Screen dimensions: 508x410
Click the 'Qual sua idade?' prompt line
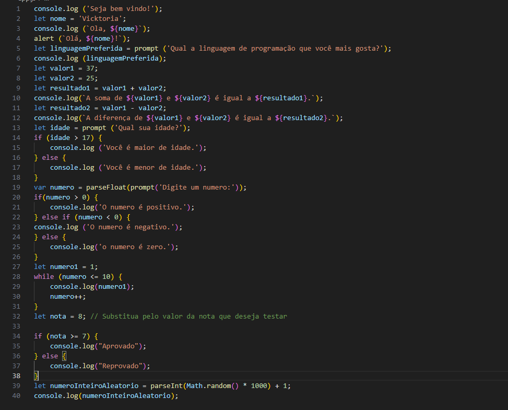click(x=112, y=128)
